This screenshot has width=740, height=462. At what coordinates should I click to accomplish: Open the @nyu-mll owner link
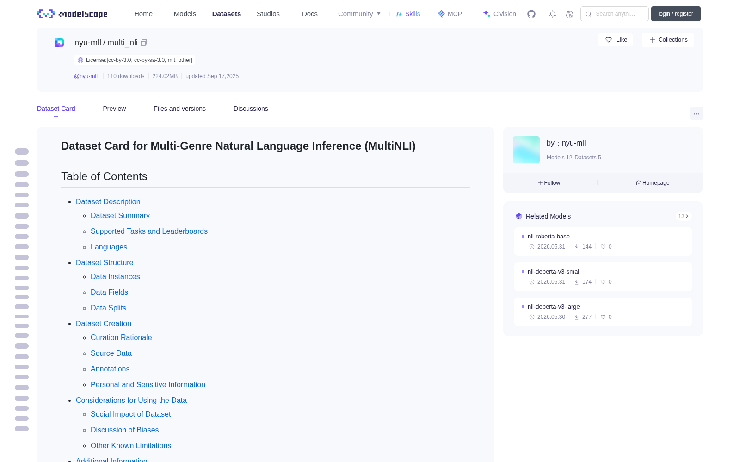pos(86,76)
